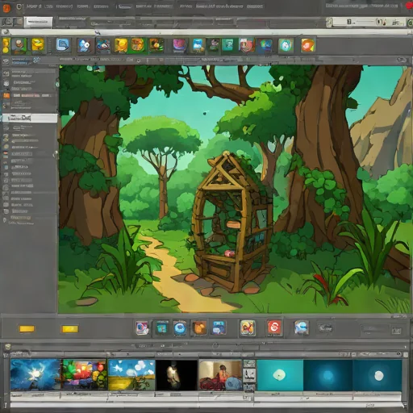This screenshot has width=413, height=413.
Task: Click the orange swirl icon ending the top toolbar
Action: click(x=308, y=45)
